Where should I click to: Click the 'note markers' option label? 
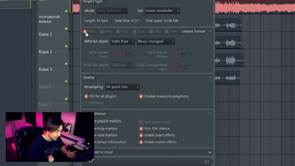tap(107, 135)
